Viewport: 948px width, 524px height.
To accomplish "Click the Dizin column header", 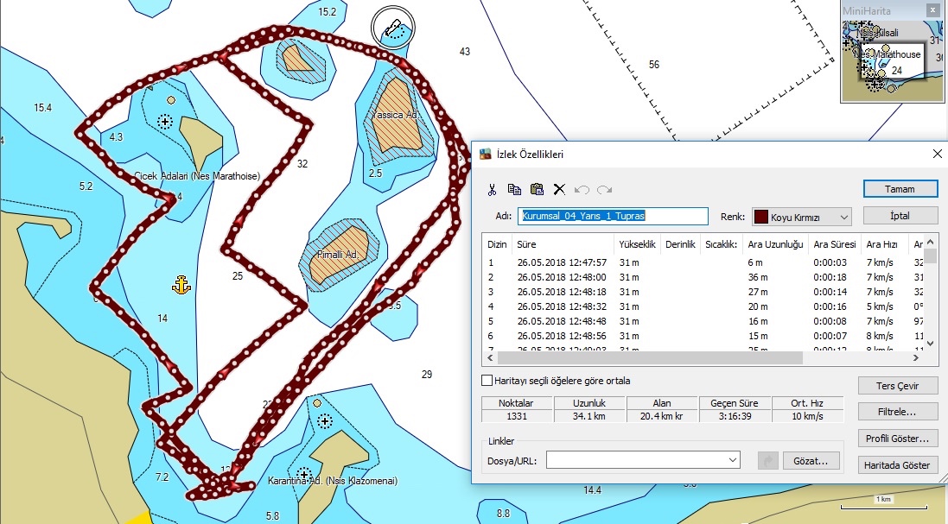I will click(498, 244).
